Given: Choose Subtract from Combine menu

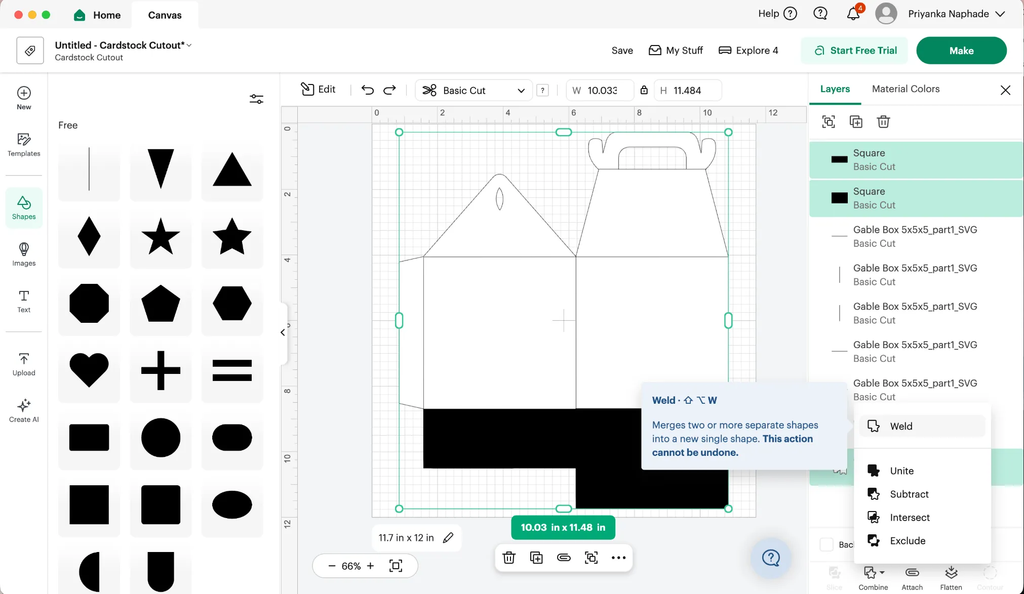Looking at the screenshot, I should [x=922, y=494].
